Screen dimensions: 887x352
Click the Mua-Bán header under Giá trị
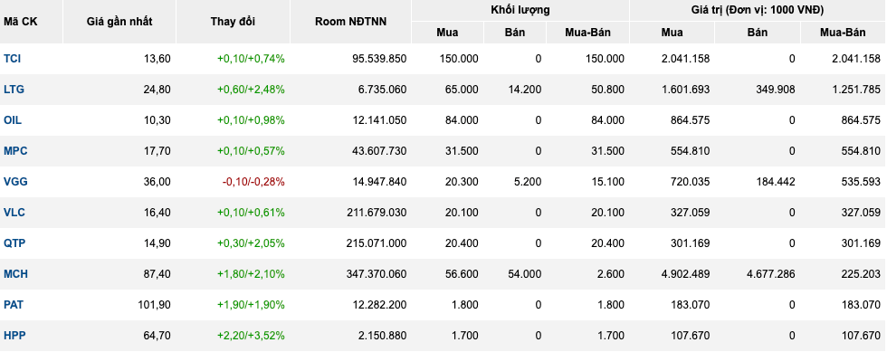(x=843, y=33)
